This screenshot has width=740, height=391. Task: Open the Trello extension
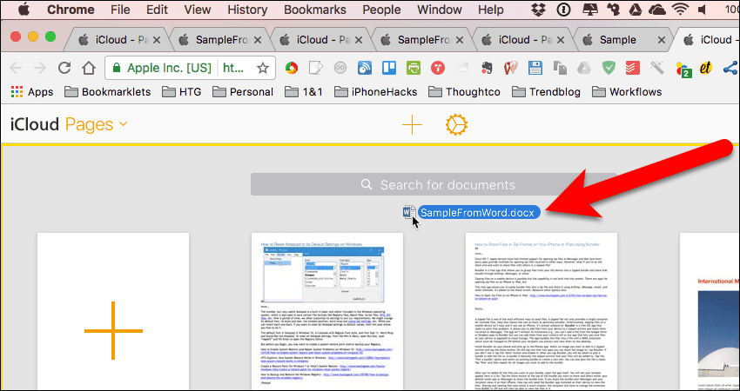point(389,69)
